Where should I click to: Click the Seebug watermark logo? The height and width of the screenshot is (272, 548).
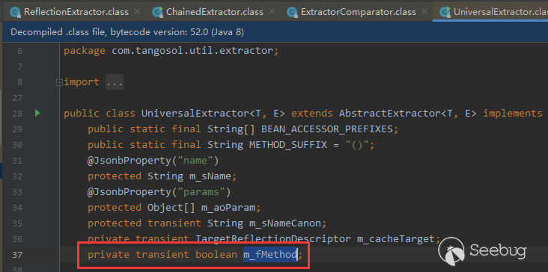point(483,253)
